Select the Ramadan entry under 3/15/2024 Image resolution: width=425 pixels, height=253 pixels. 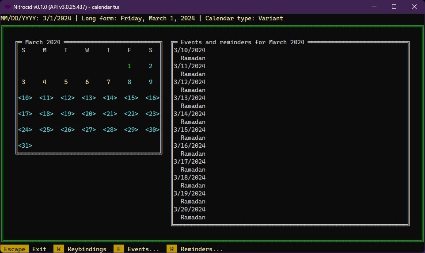(x=193, y=138)
